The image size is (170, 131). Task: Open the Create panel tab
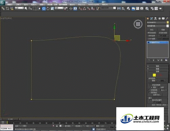click(x=148, y=18)
